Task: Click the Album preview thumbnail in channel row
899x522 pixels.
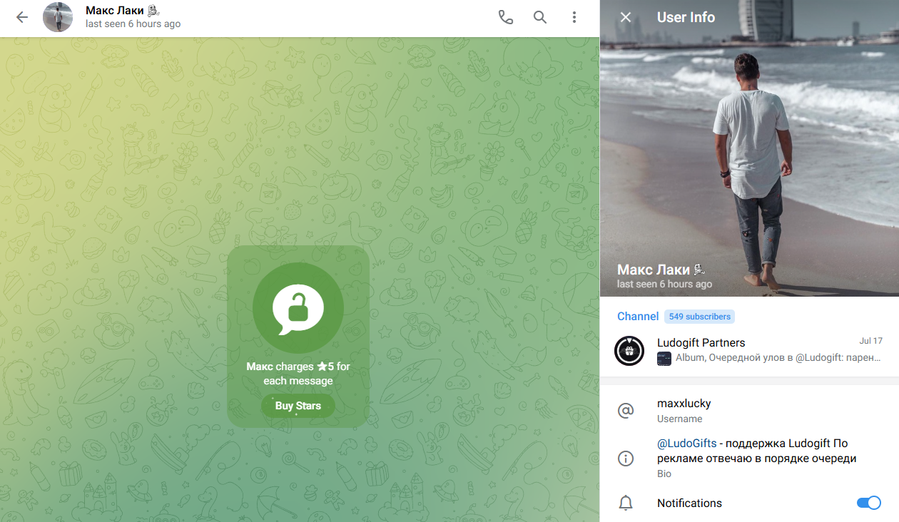Action: (x=664, y=359)
